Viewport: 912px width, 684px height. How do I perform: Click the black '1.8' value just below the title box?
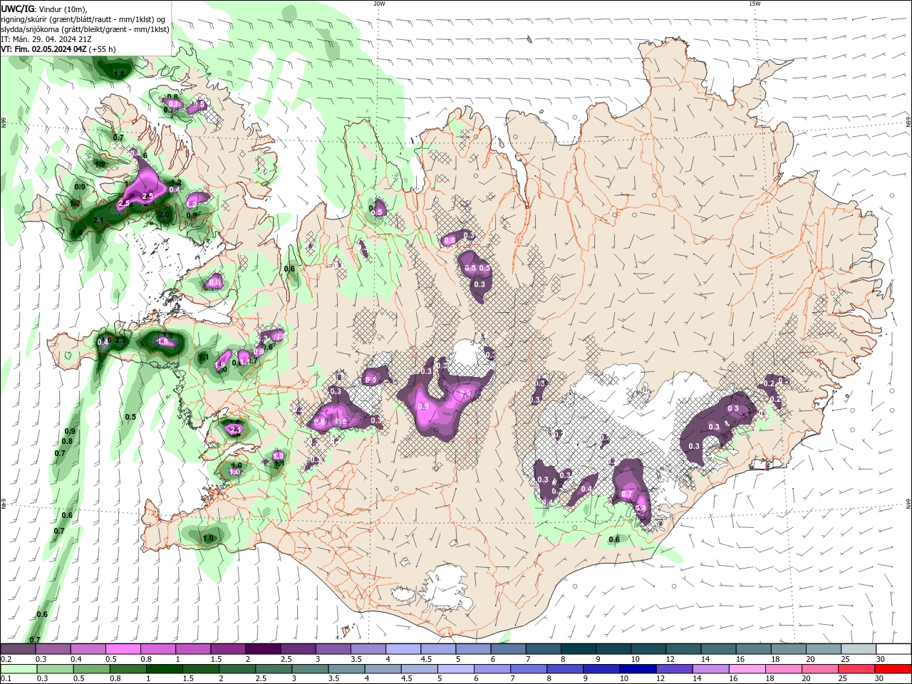click(119, 74)
